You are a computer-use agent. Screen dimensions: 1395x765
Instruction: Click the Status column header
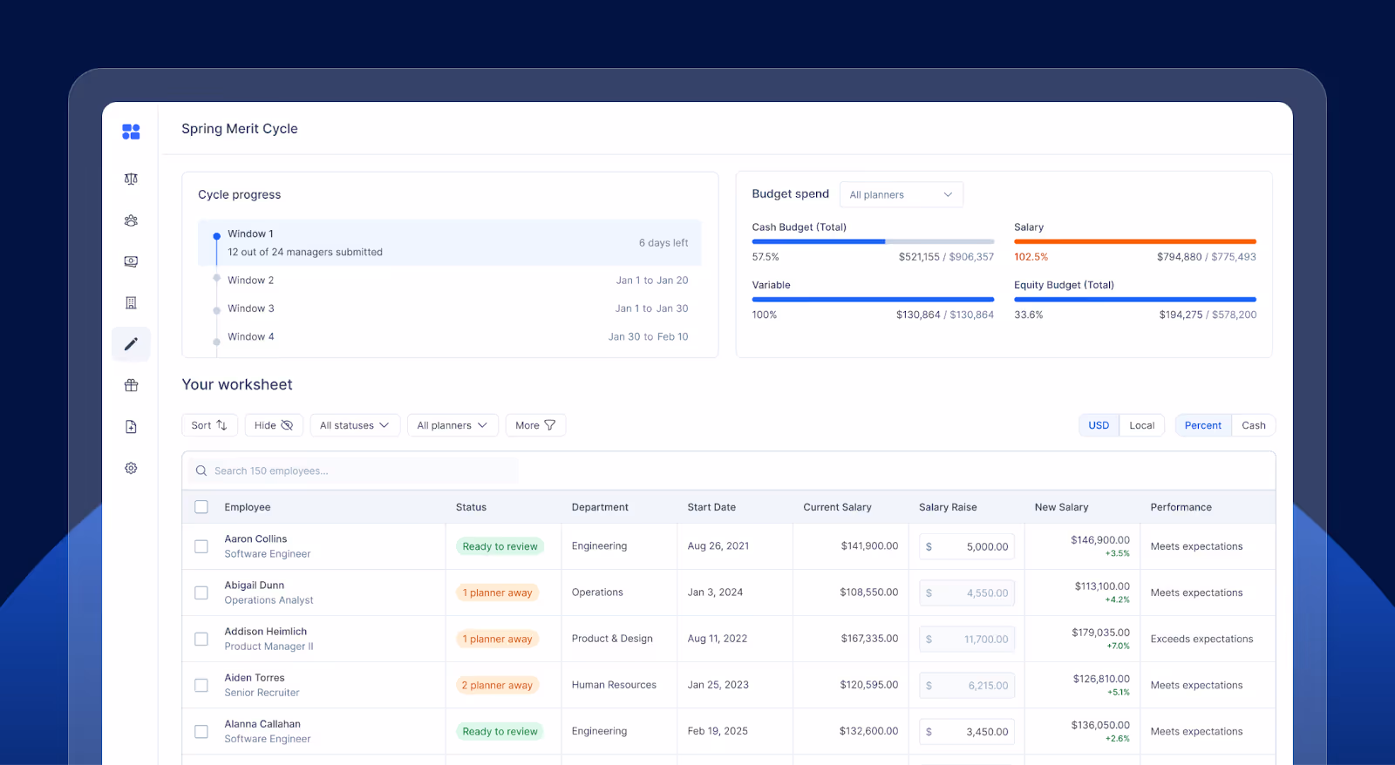pos(471,507)
